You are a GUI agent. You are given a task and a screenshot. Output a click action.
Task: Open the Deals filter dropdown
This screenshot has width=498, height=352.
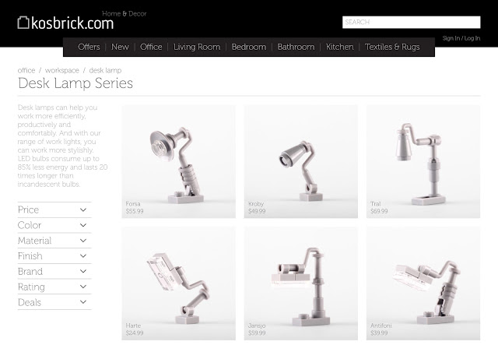point(54,302)
